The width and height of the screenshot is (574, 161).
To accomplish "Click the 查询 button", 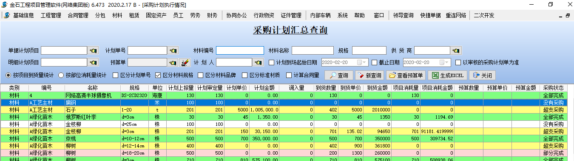I will pyautogui.click(x=339, y=75).
